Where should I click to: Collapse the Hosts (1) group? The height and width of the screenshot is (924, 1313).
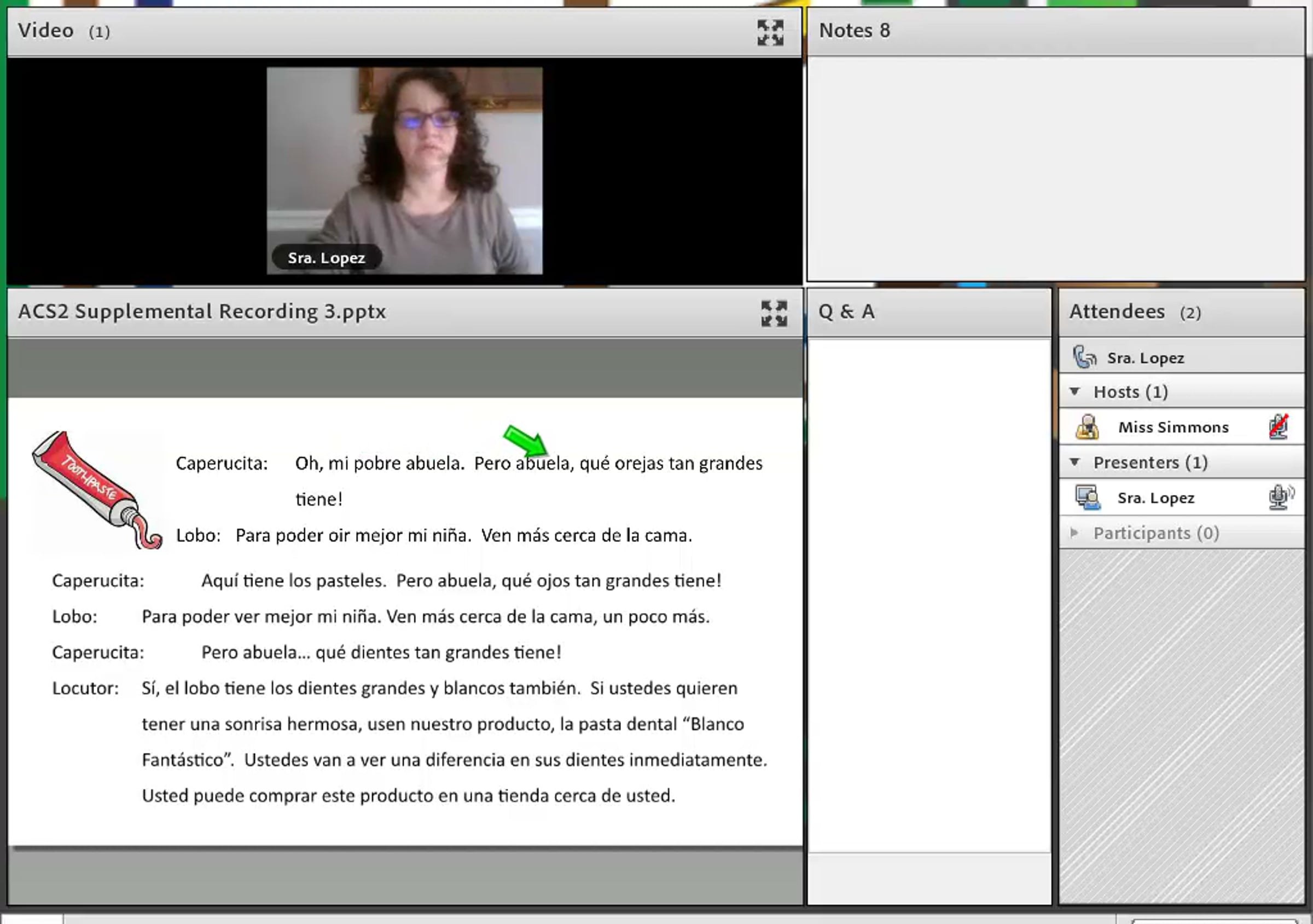pyautogui.click(x=1074, y=392)
